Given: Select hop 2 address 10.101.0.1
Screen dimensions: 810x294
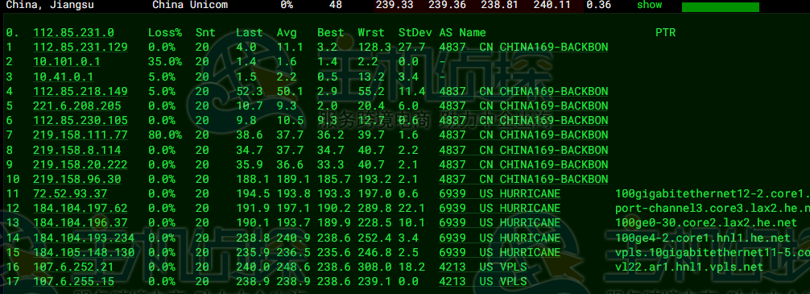Looking at the screenshot, I should tap(67, 61).
